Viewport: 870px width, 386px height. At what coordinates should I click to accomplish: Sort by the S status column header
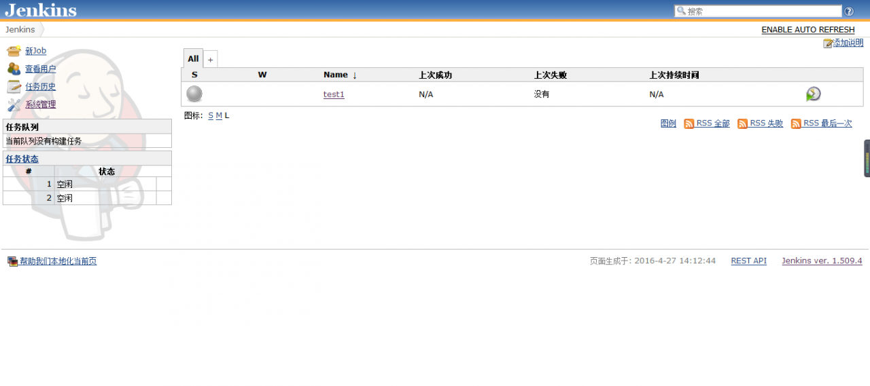[x=194, y=75]
